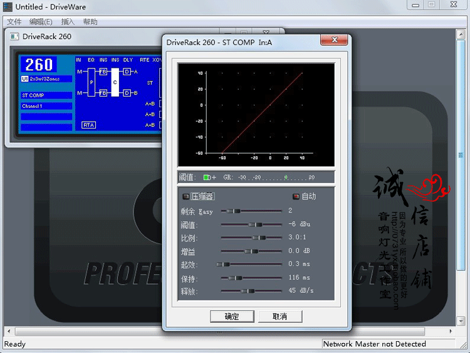Open the 编辑(E) edit menu
This screenshot has height=353, width=470.
(41, 22)
